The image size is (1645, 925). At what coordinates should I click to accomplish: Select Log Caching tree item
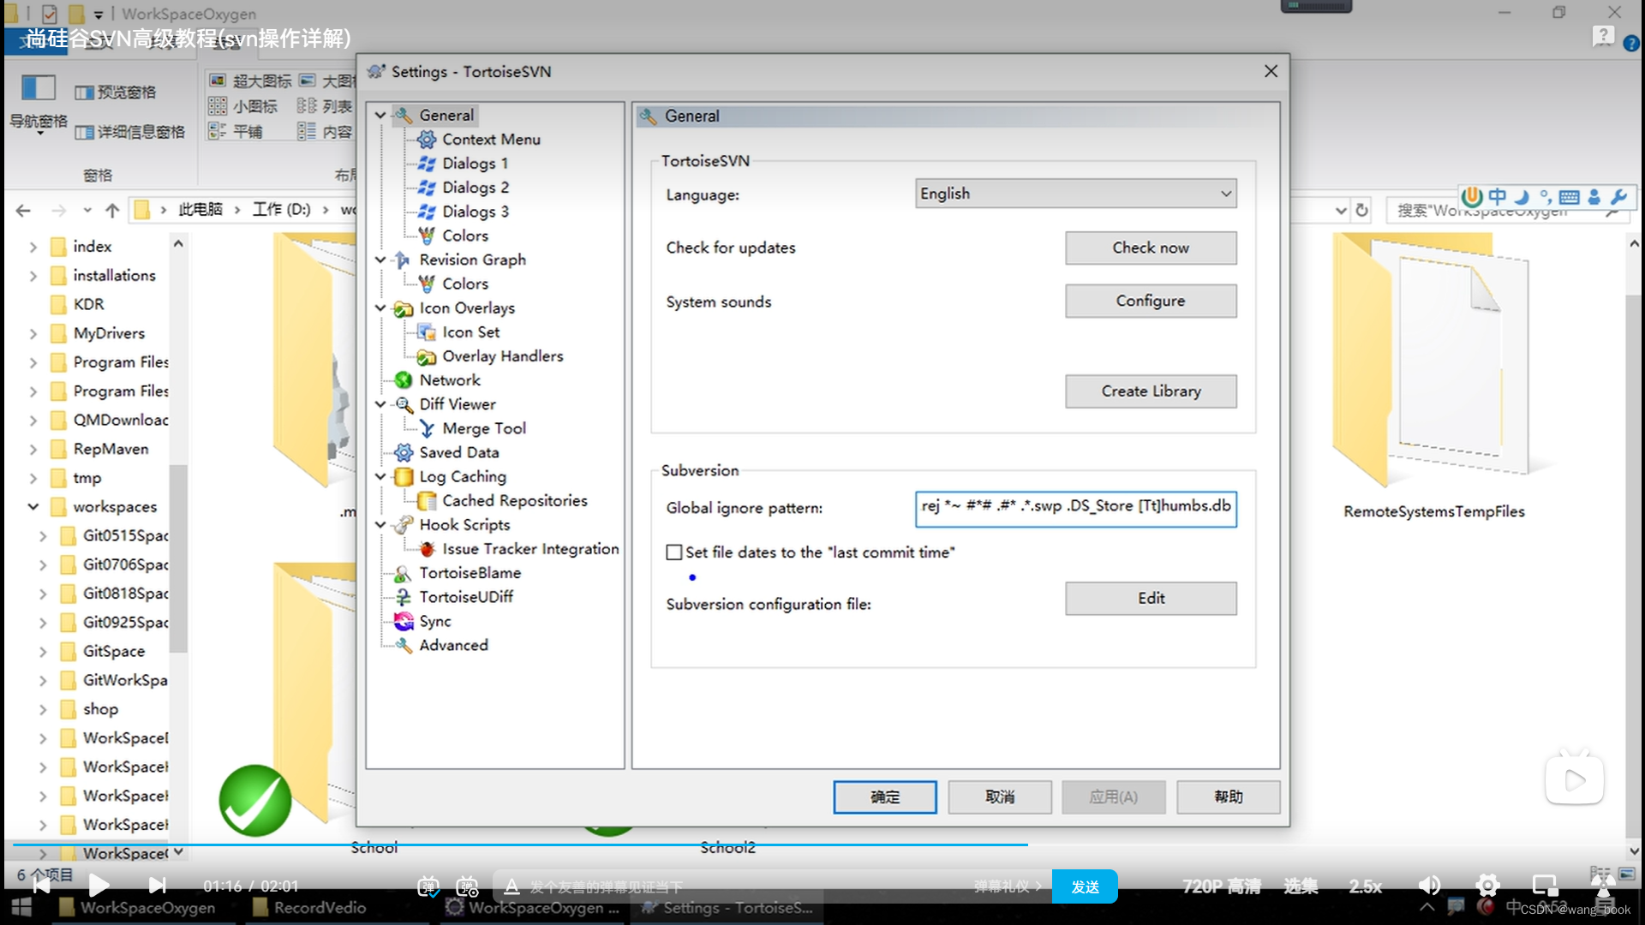pos(462,475)
